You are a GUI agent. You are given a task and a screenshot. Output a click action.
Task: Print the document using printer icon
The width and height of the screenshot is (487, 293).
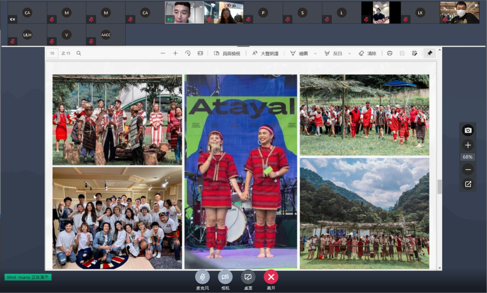[390, 53]
